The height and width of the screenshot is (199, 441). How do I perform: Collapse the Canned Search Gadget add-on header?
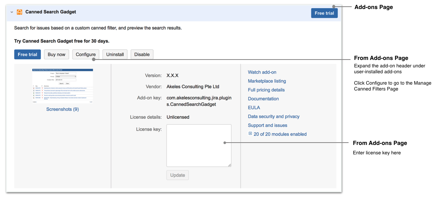12,12
